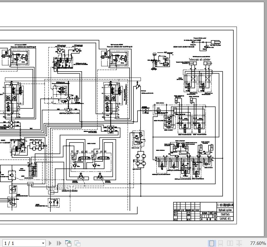Enable two-page continuous facing view
Image resolution: width=267 pixels, height=247 pixels.
click(239, 243)
